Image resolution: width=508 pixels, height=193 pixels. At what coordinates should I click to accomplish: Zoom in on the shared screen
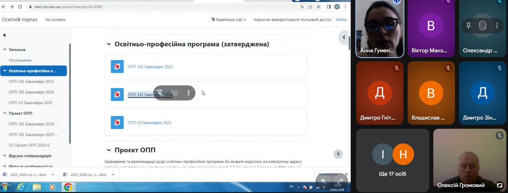[323, 181]
